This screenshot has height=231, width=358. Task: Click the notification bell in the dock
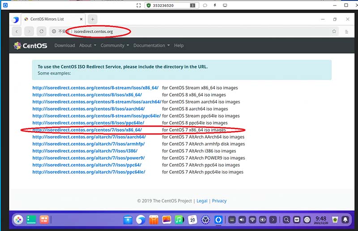[345, 220]
